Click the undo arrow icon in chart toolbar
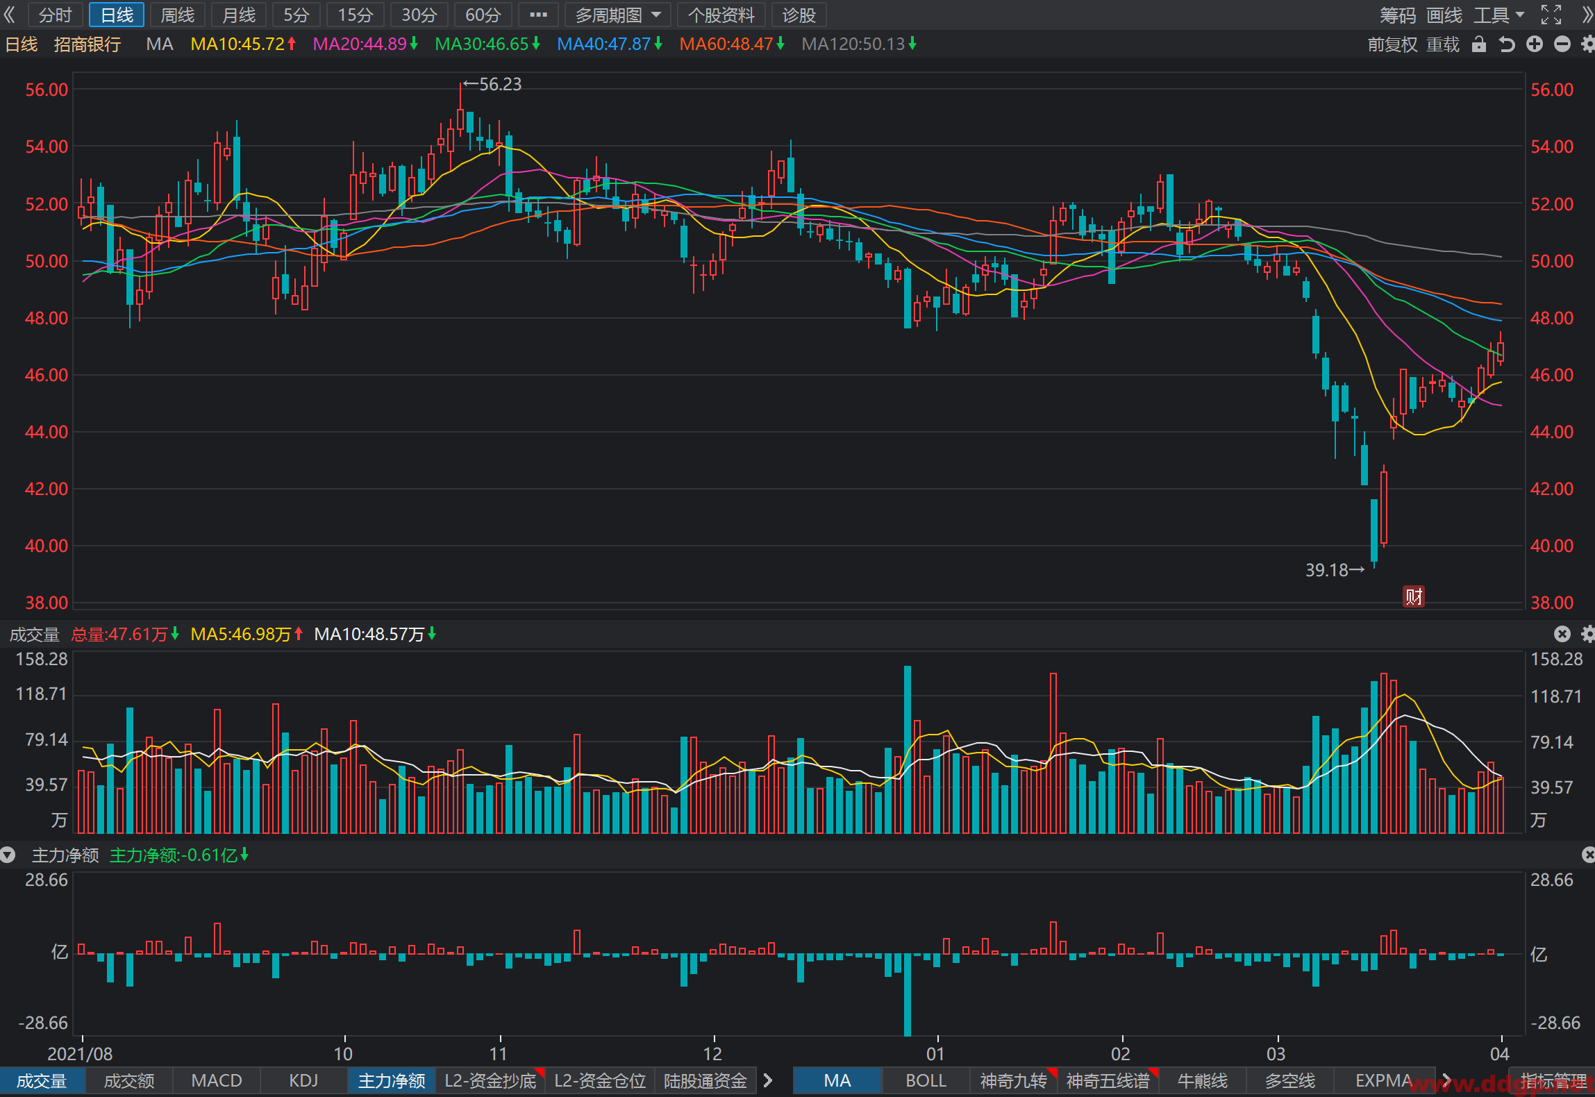1595x1097 pixels. click(x=1506, y=44)
